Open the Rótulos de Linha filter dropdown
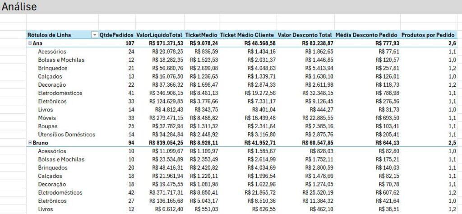Image resolution: width=462 pixels, height=214 pixels. (x=94, y=35)
